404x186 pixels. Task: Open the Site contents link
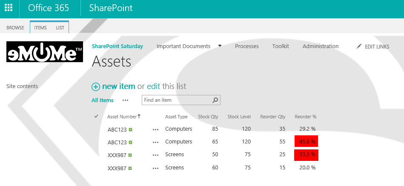click(x=22, y=86)
